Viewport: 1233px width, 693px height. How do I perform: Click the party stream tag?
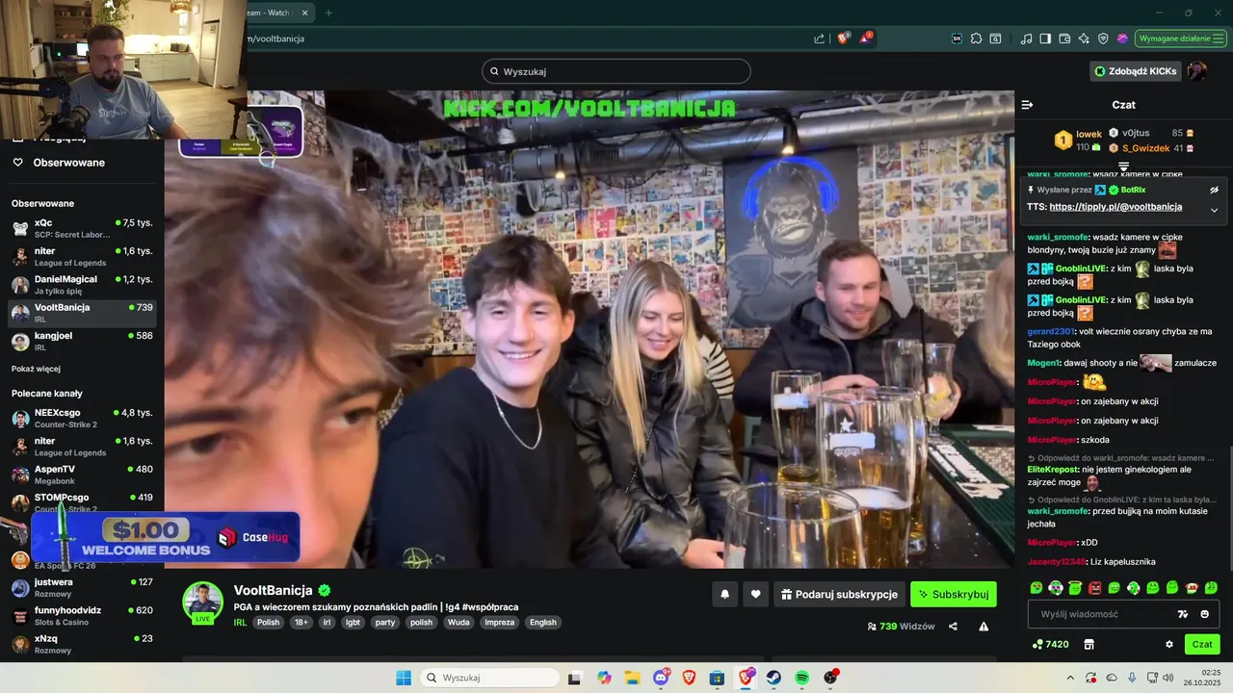pos(385,623)
